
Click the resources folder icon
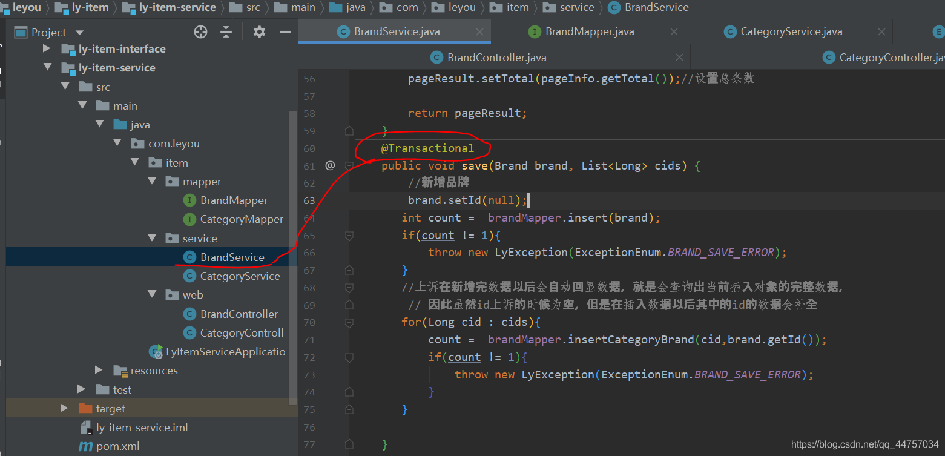[x=120, y=371]
